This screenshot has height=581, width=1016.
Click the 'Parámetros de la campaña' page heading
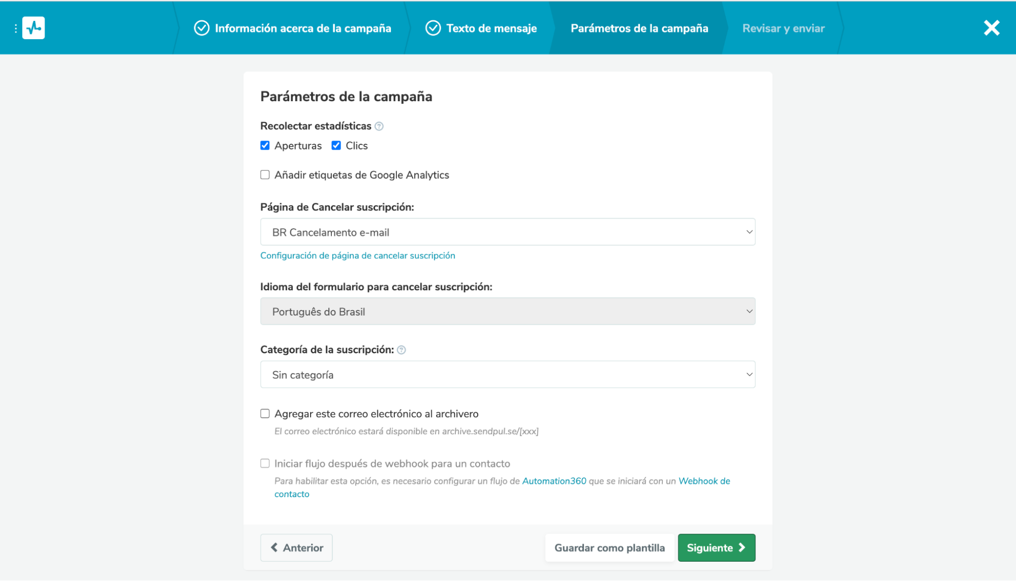pyautogui.click(x=346, y=97)
